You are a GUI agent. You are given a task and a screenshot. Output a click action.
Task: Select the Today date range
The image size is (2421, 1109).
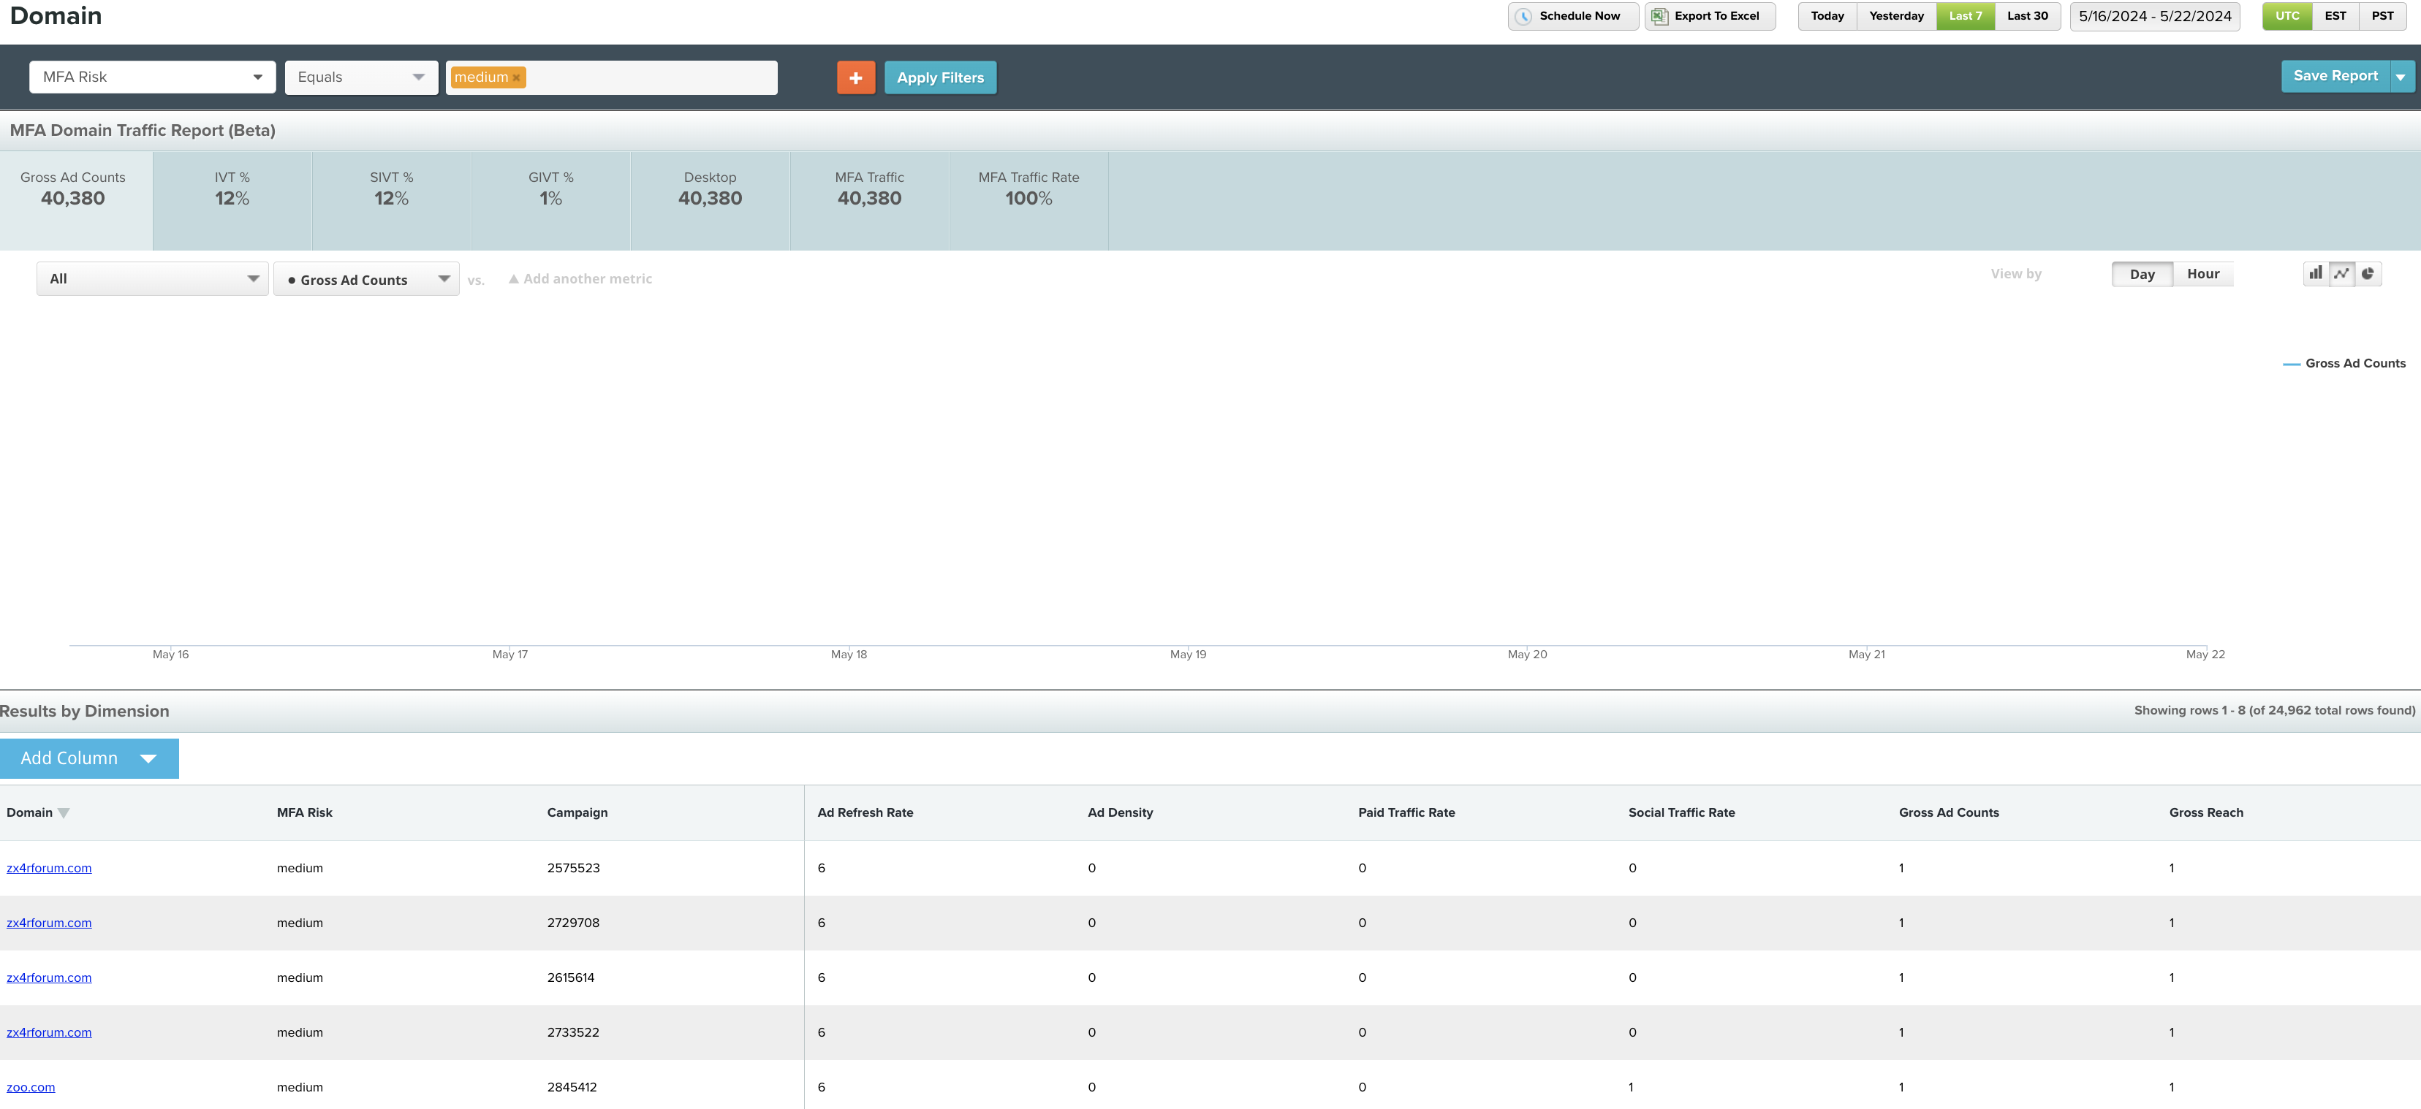[1827, 16]
